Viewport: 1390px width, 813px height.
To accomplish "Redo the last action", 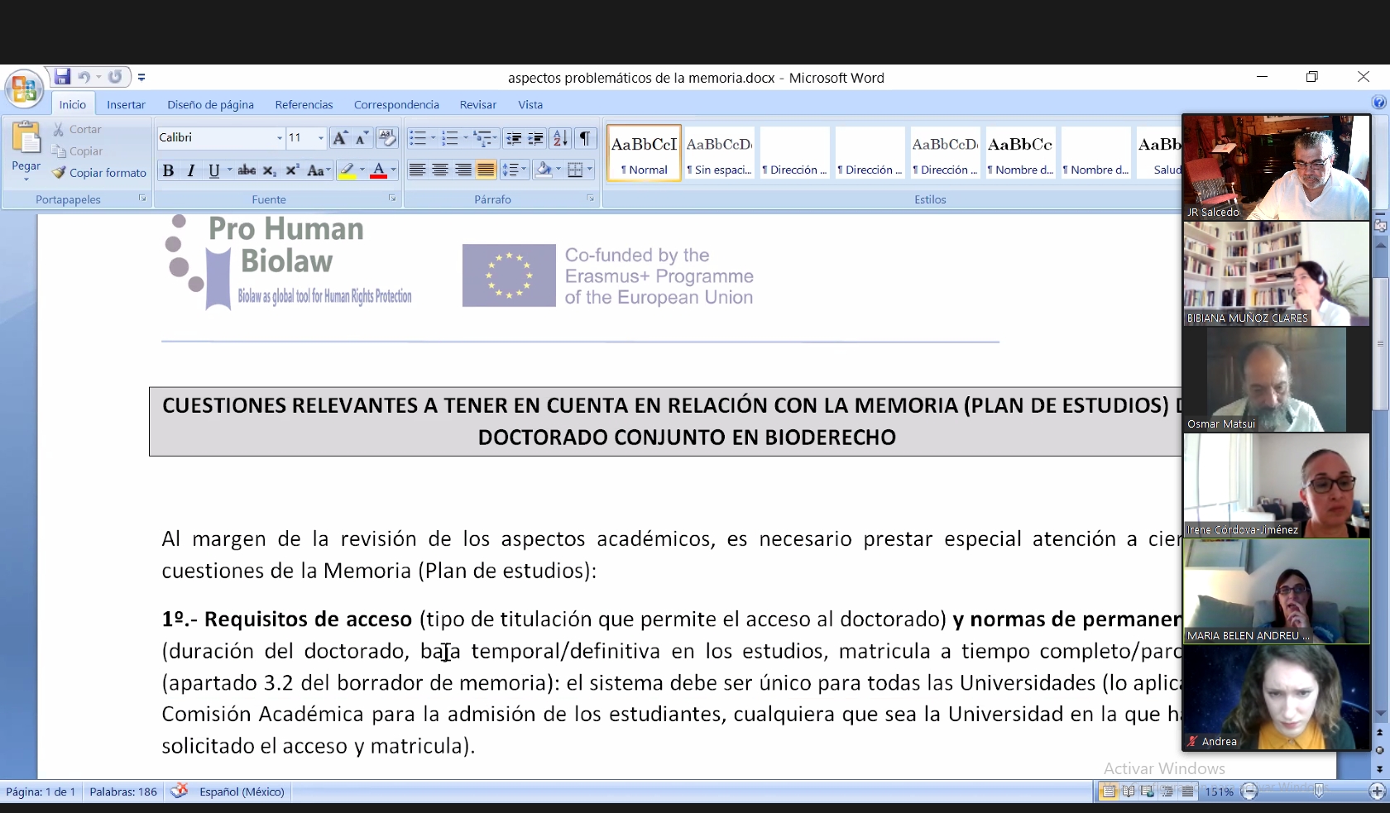I will point(115,77).
